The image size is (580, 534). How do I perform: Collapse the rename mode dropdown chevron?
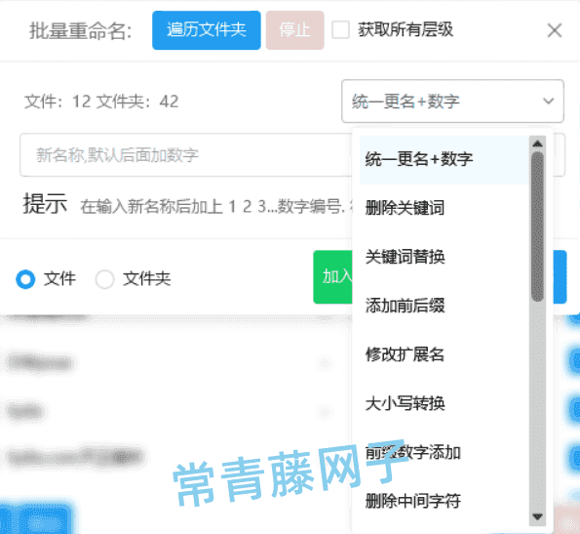pyautogui.click(x=548, y=101)
